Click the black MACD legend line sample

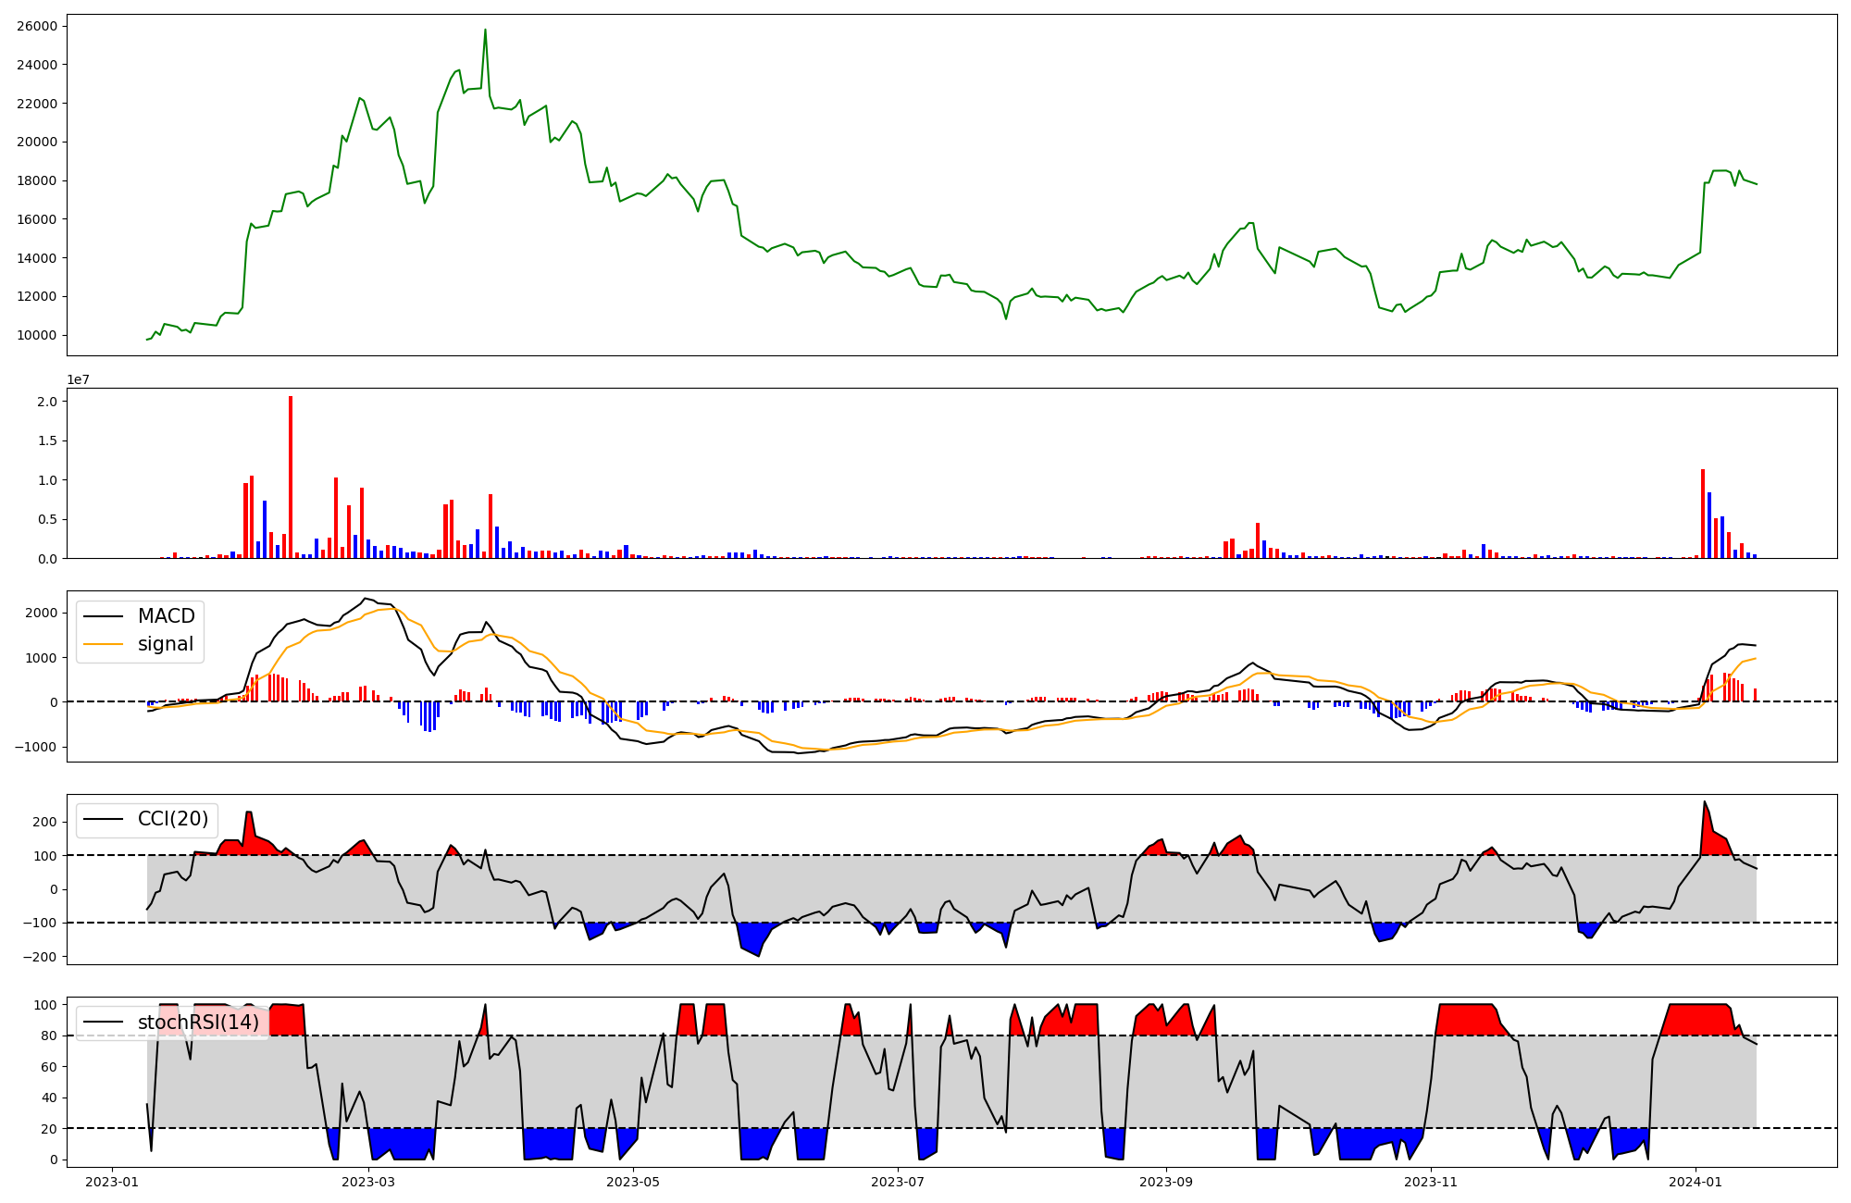tap(103, 616)
